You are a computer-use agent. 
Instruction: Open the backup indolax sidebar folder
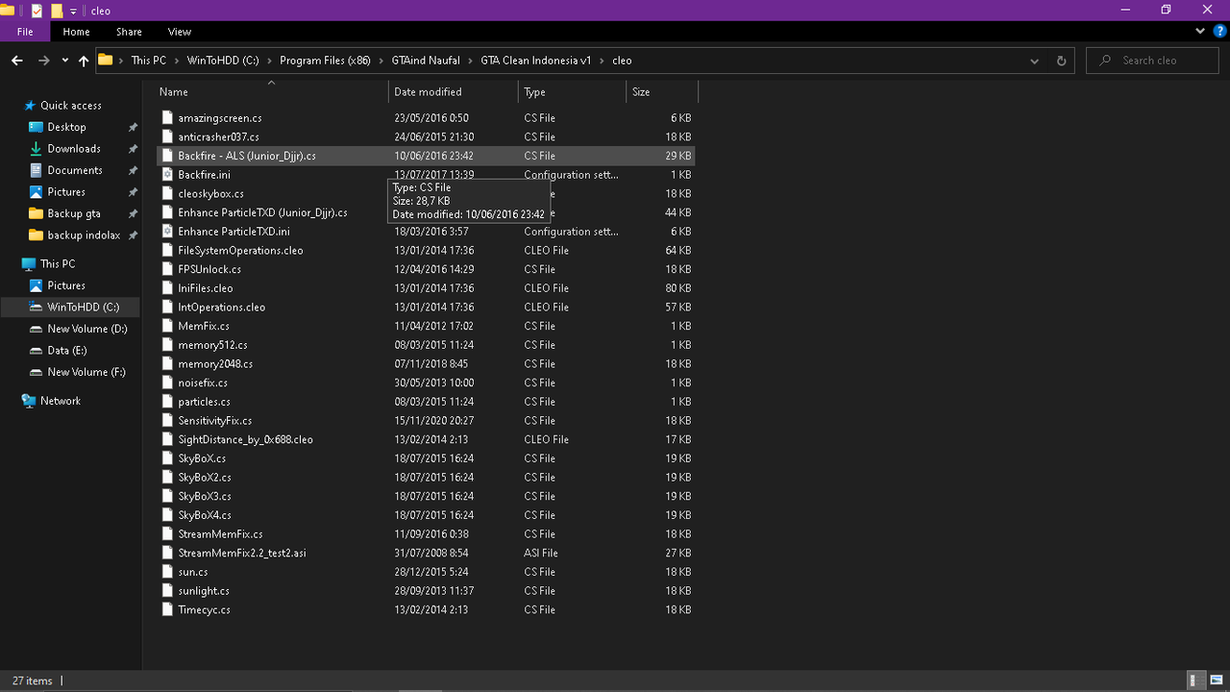coord(84,235)
